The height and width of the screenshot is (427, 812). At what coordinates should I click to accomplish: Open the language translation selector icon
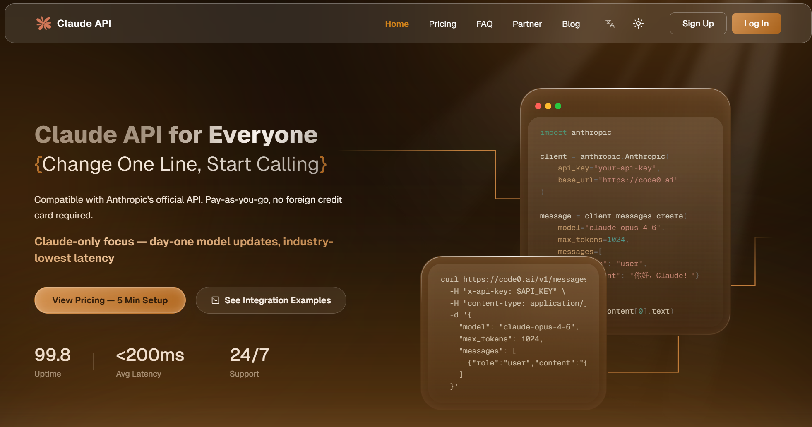click(610, 24)
